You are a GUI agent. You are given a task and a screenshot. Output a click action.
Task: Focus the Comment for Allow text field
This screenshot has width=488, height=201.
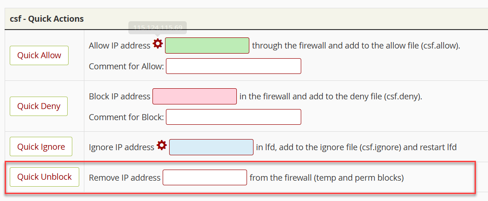pyautogui.click(x=234, y=66)
